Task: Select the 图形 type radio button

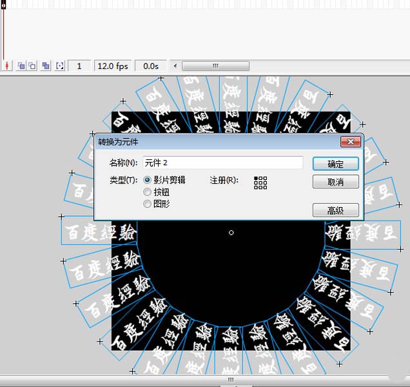Action: click(x=147, y=204)
